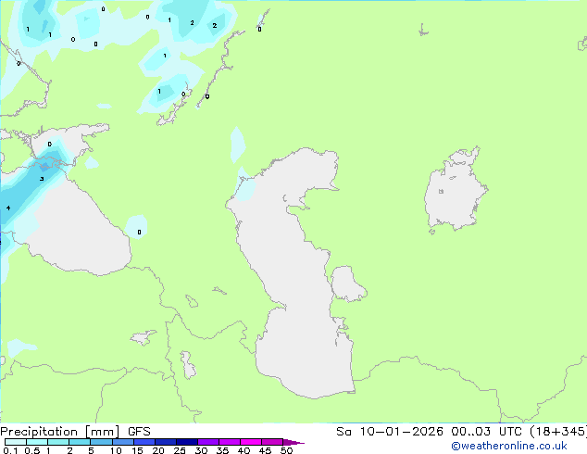Pick the 2–5 mm legend color swatch
Image resolution: width=587 pixels, height=454 pixels.
(80, 442)
